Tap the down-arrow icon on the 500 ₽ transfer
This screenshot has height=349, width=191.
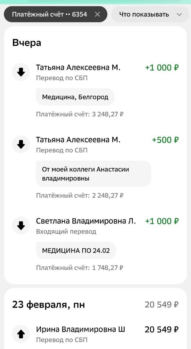click(x=21, y=144)
